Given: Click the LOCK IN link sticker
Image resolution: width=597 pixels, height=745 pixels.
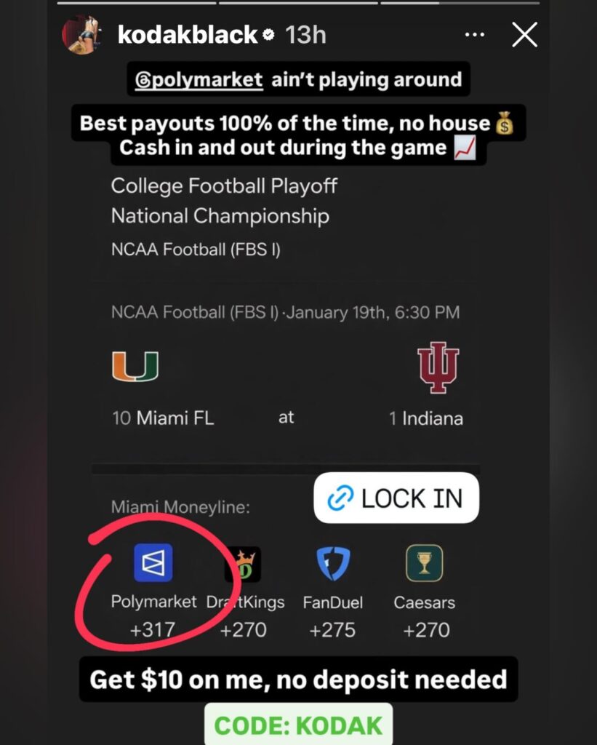Looking at the screenshot, I should click(396, 498).
